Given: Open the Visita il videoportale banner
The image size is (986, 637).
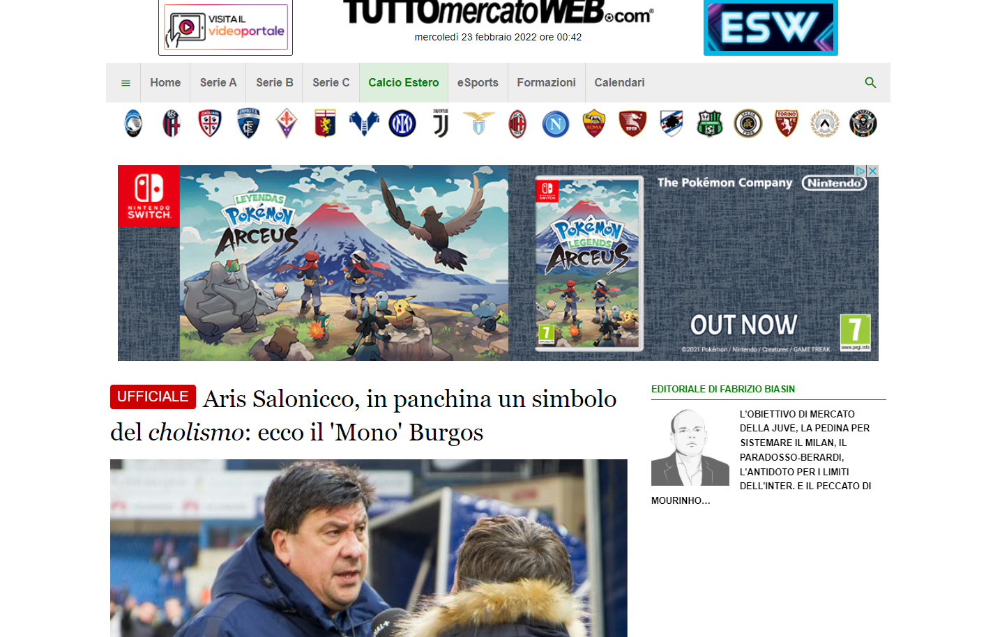Looking at the screenshot, I should click(225, 27).
